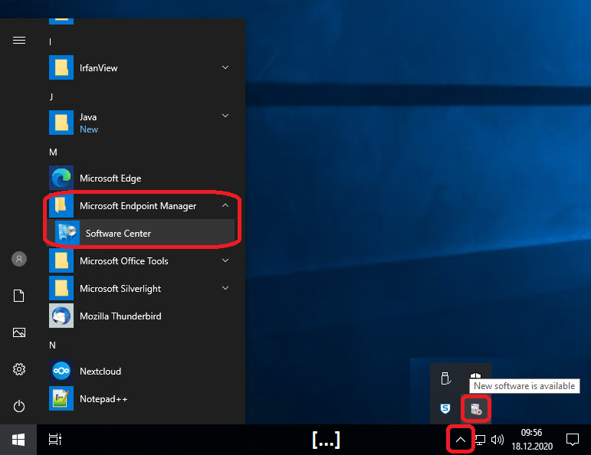Expand the Microsoft Office Tools folder
591x455 pixels.
pyautogui.click(x=225, y=261)
